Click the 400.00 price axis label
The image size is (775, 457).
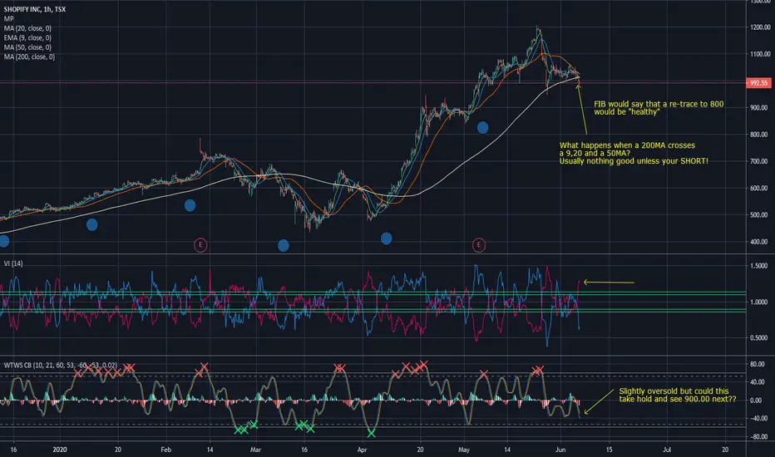pyautogui.click(x=760, y=242)
